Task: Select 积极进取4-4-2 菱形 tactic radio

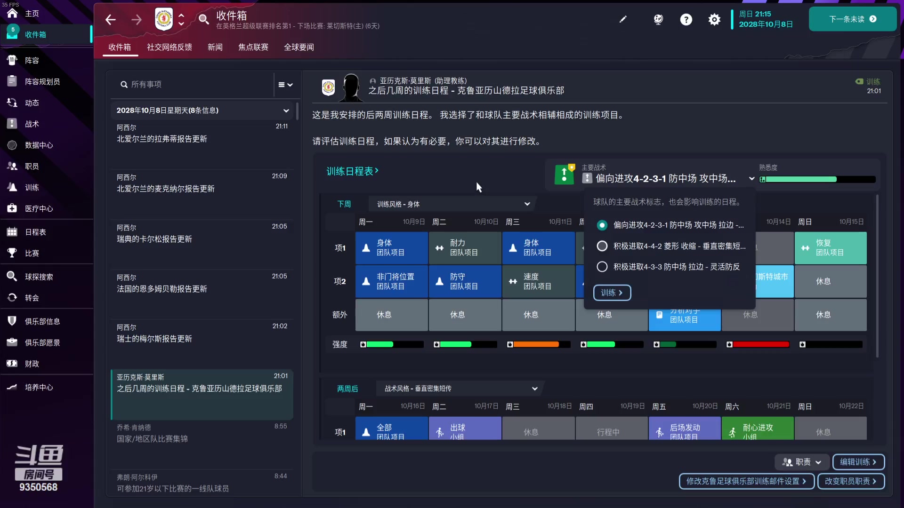Action: (602, 246)
